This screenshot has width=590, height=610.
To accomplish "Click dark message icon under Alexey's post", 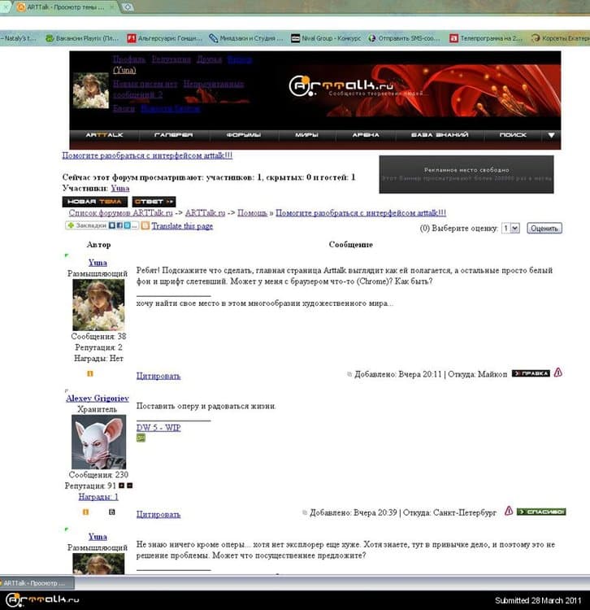I will (x=112, y=512).
